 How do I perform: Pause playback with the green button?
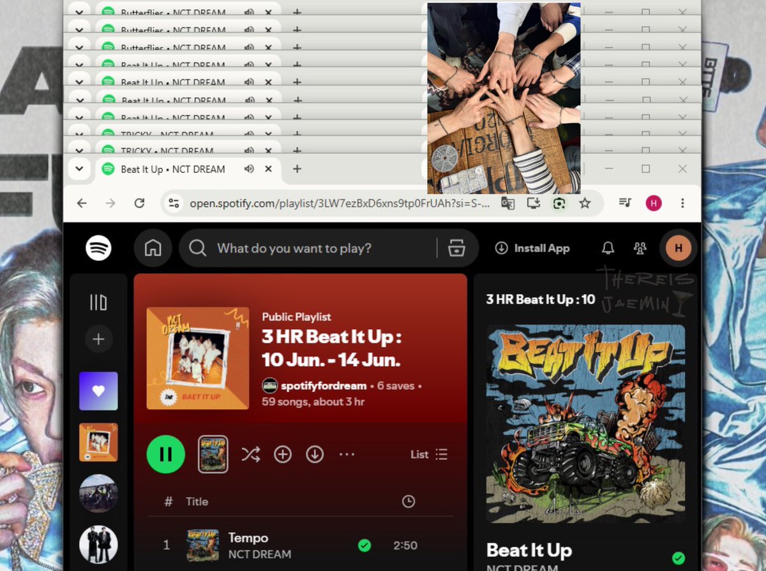(x=166, y=454)
